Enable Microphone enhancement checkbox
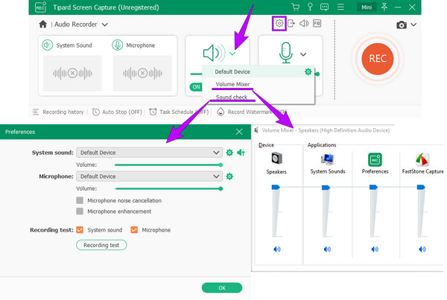This screenshot has width=447, height=300. [x=80, y=211]
